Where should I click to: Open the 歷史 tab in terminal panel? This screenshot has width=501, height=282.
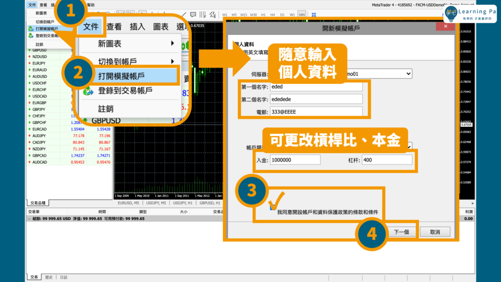[48, 277]
